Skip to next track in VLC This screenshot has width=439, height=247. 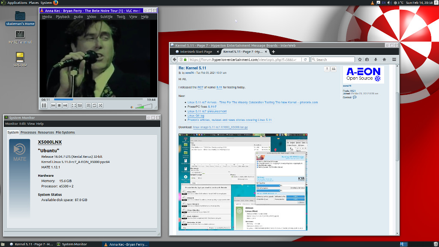coord(65,105)
